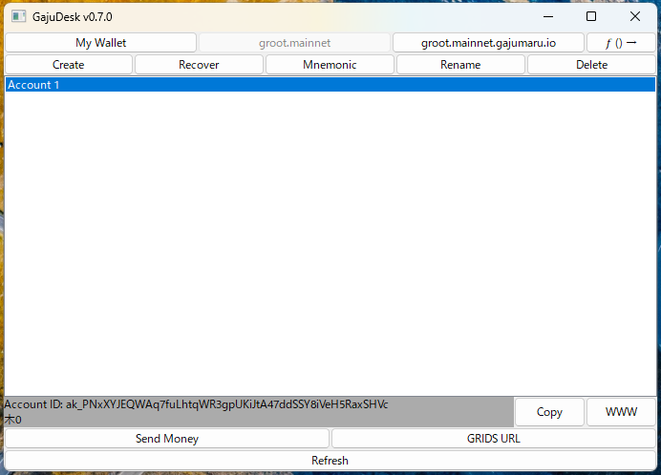Viewport: 661px width, 475px height.
Task: Open the GRIDS URL option
Action: click(493, 439)
